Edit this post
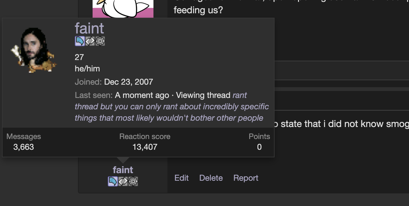This screenshot has height=206, width=409. tap(182, 178)
